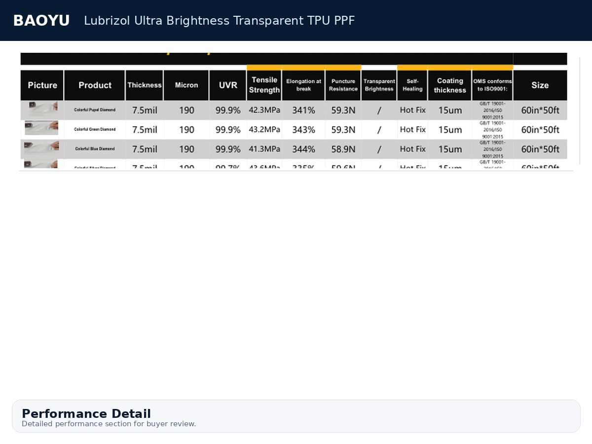Click the OMS conforms to ISO9001 header

coord(492,85)
